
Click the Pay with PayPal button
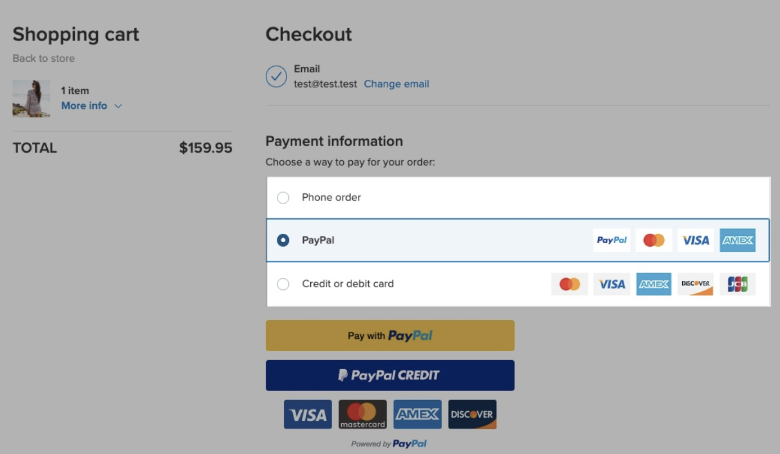click(x=390, y=335)
